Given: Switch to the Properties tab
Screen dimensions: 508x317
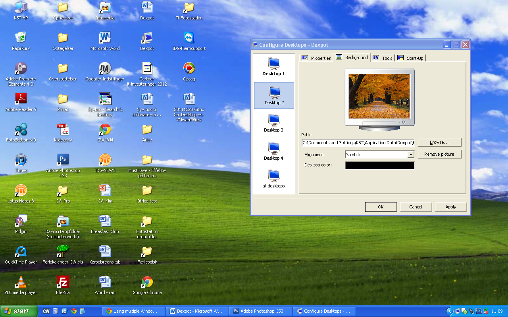Looking at the screenshot, I should click(x=316, y=58).
